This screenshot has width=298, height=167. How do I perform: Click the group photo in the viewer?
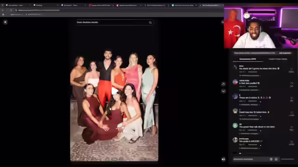pos(114,105)
